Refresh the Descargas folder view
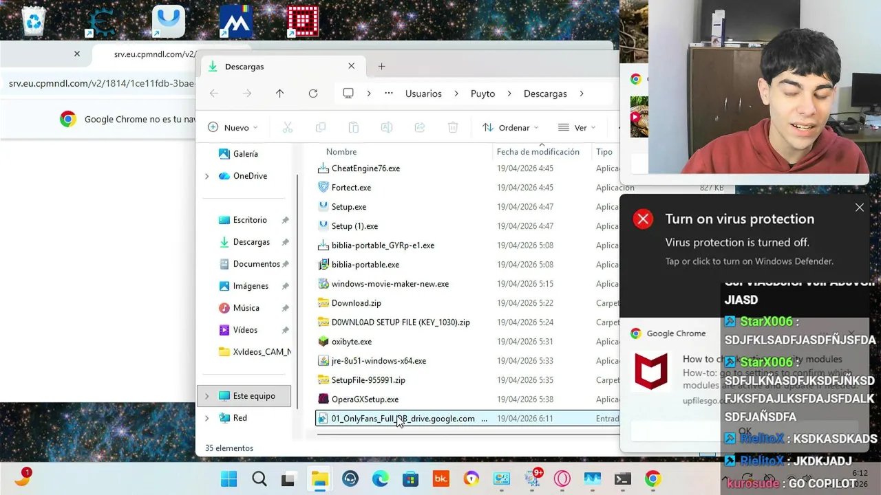 313,93
